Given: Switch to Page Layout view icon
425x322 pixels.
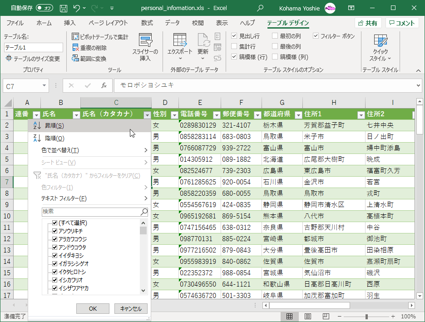Looking at the screenshot, I should (x=308, y=316).
